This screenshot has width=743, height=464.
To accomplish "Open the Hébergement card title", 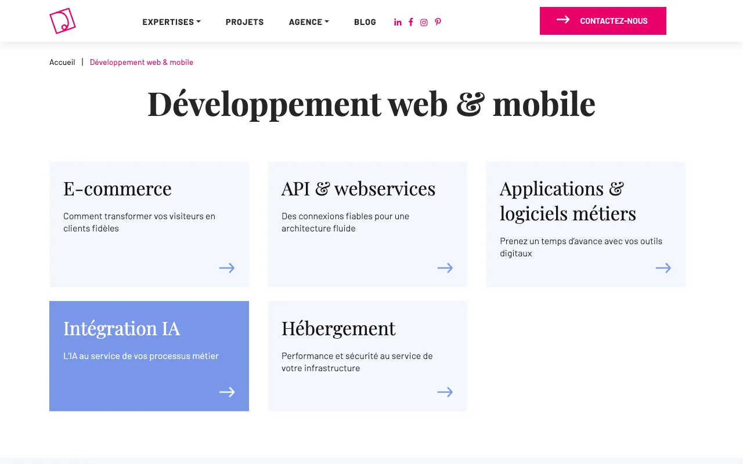I will click(338, 328).
